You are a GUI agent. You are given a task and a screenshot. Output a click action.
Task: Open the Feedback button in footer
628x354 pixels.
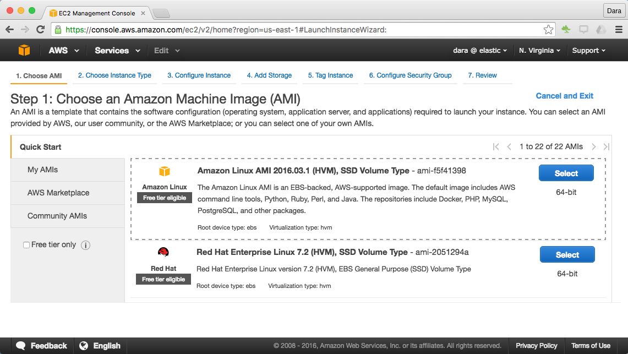coord(42,346)
